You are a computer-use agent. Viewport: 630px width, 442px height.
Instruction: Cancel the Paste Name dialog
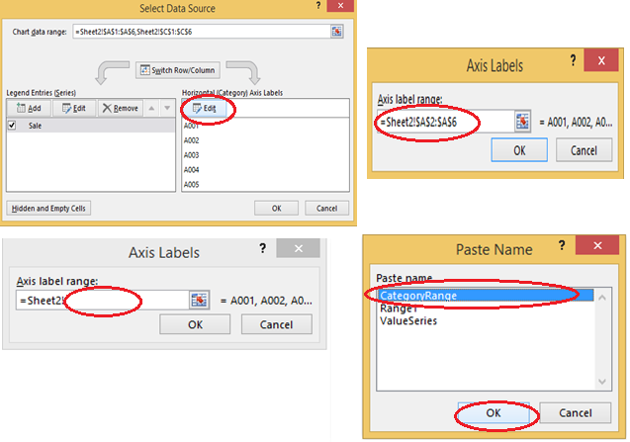pyautogui.click(x=576, y=412)
